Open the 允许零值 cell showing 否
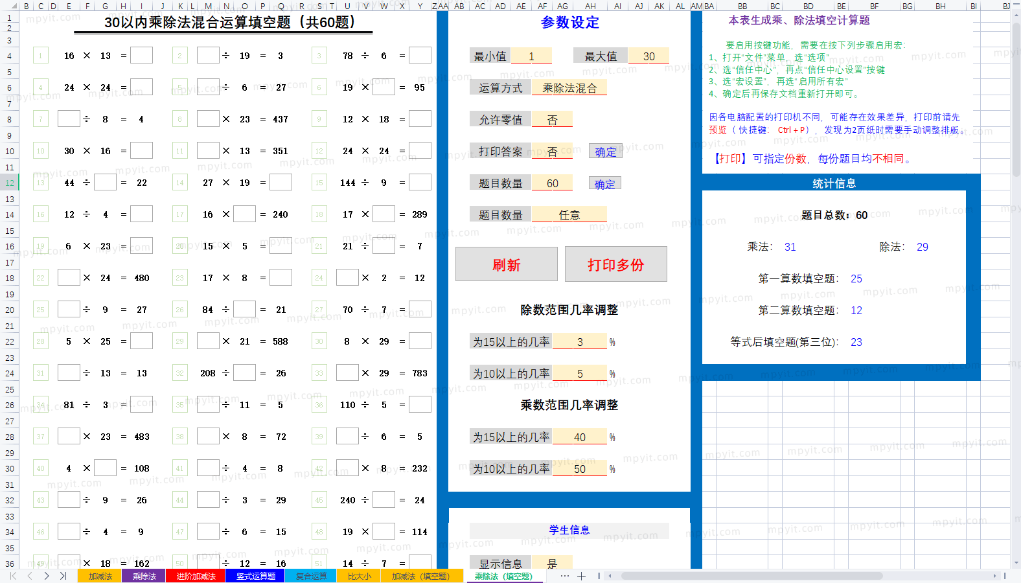The image size is (1021, 583). [x=552, y=119]
